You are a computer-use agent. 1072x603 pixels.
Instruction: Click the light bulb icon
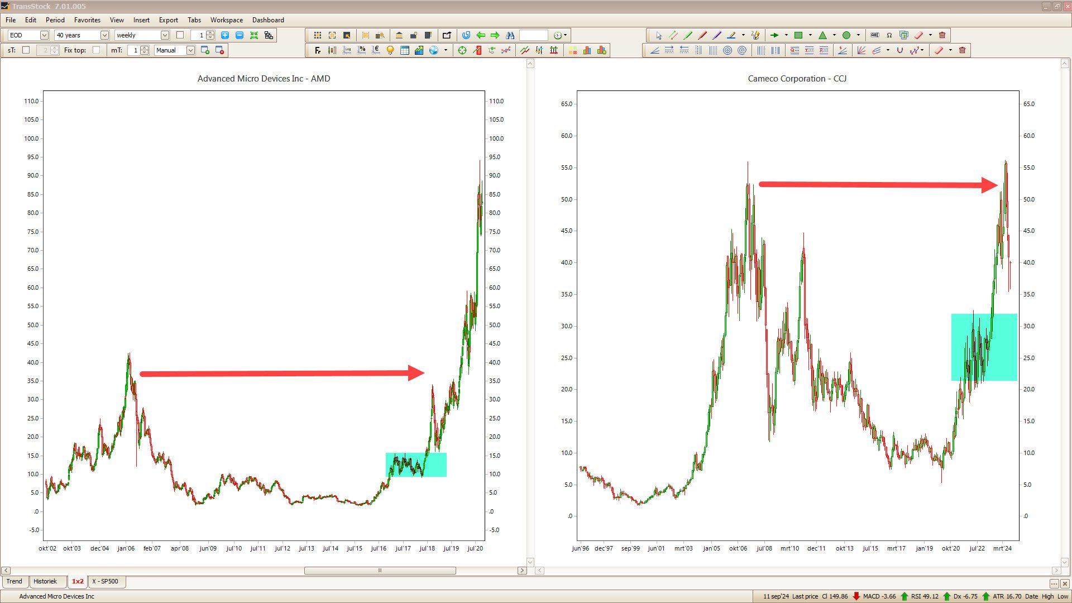(390, 50)
